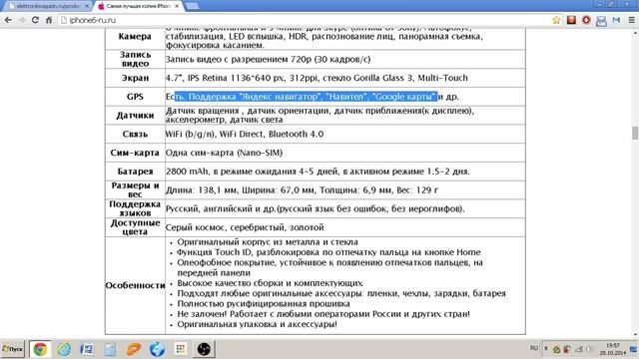Open the network signal tray icon
The width and height of the screenshot is (639, 359).
click(579, 349)
